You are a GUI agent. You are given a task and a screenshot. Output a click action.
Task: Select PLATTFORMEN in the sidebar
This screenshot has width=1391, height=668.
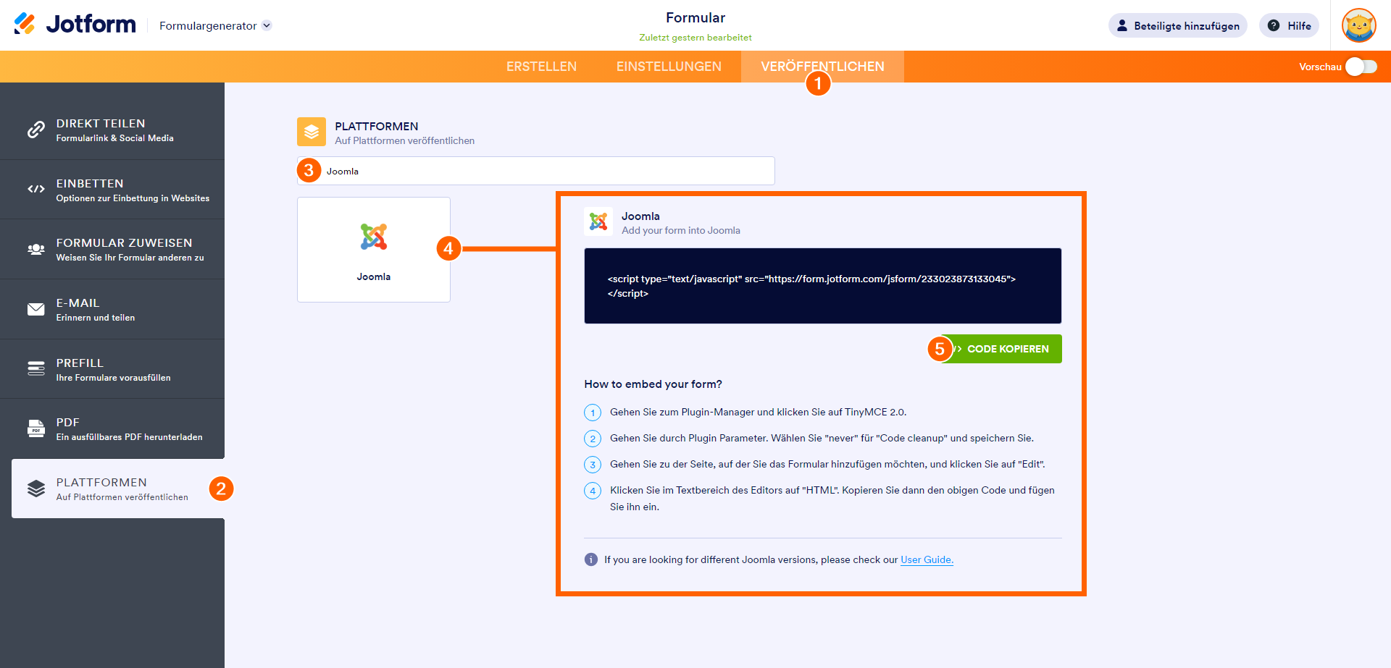[x=118, y=489]
